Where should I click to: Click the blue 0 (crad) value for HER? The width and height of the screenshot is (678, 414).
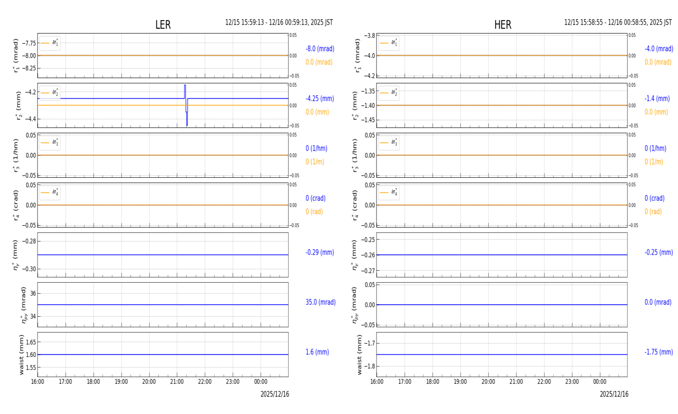(654, 198)
